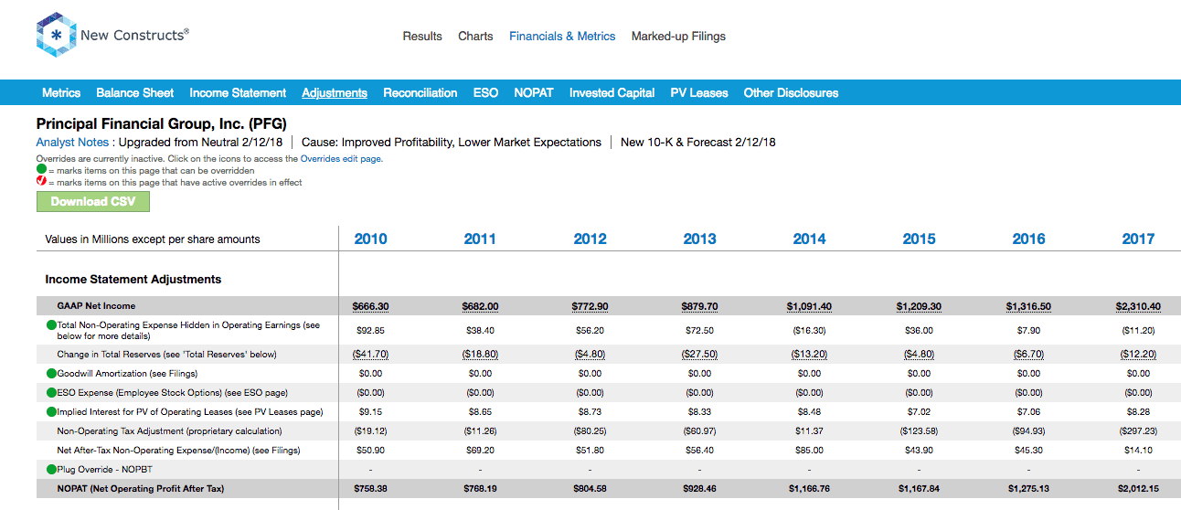This screenshot has height=510, width=1181.
Task: Click the Income Statement Adjustments heading
Action: click(133, 279)
